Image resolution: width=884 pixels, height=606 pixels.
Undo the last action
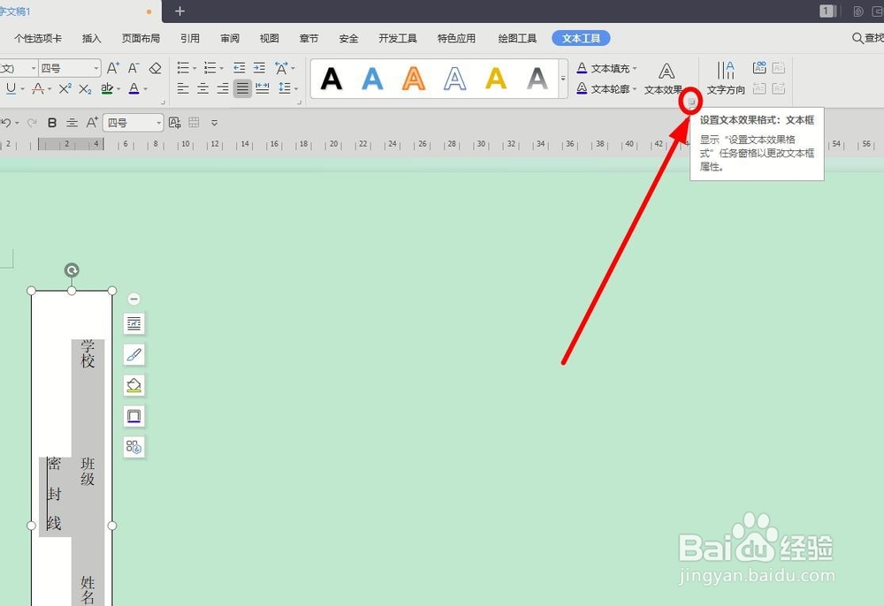click(x=6, y=123)
